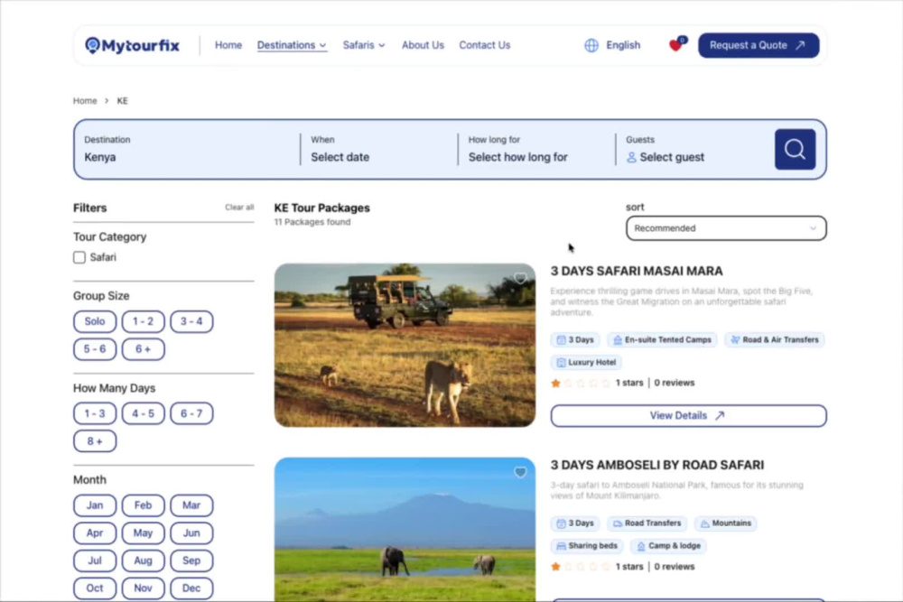Image resolution: width=903 pixels, height=602 pixels.
Task: Click the Mountains tag
Action: [726, 523]
